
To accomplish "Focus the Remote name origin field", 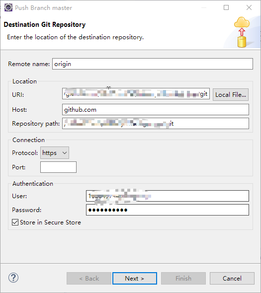I will (x=153, y=64).
